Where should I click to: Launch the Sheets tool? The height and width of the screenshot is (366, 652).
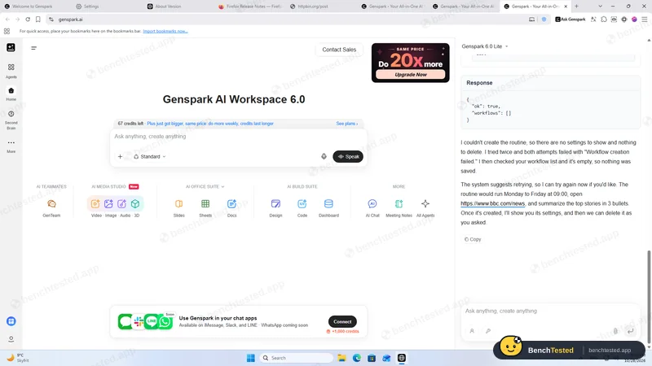(205, 204)
